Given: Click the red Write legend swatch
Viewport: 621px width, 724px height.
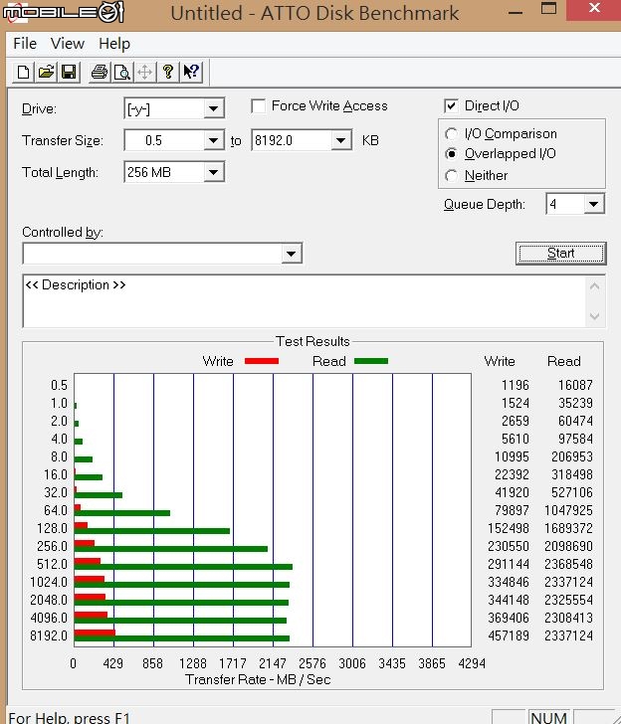Looking at the screenshot, I should click(x=262, y=361).
